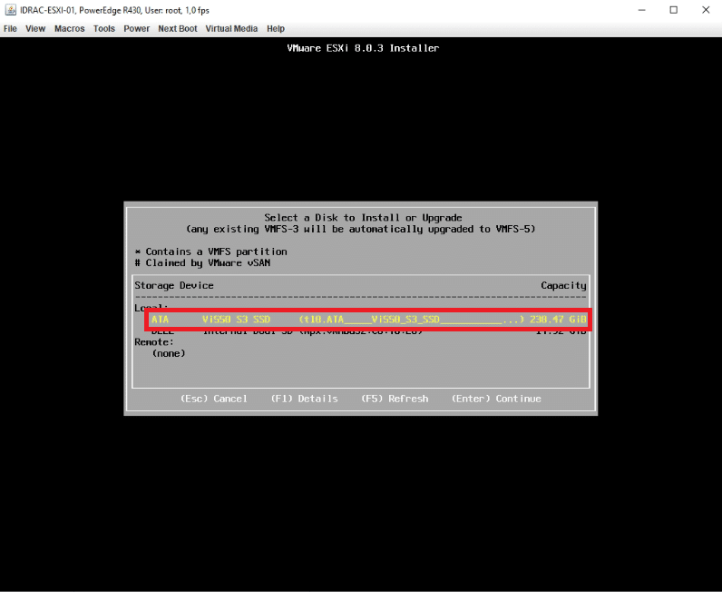The height and width of the screenshot is (592, 722).
Task: Click the iDRAC console title bar icon
Action: coord(9,10)
